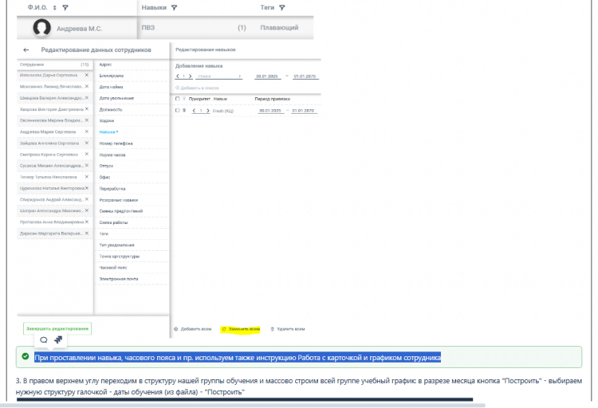
Task: Click the horizontal scrollbar at the bottom
Action: [242, 406]
